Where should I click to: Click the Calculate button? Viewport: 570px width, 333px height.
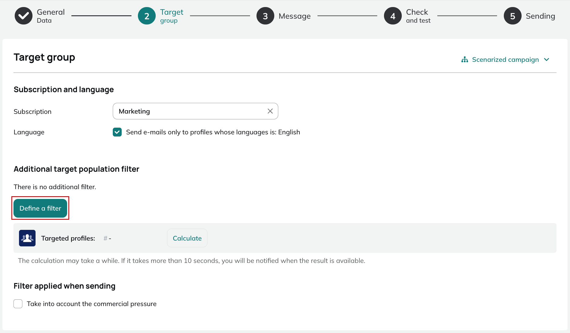187,238
